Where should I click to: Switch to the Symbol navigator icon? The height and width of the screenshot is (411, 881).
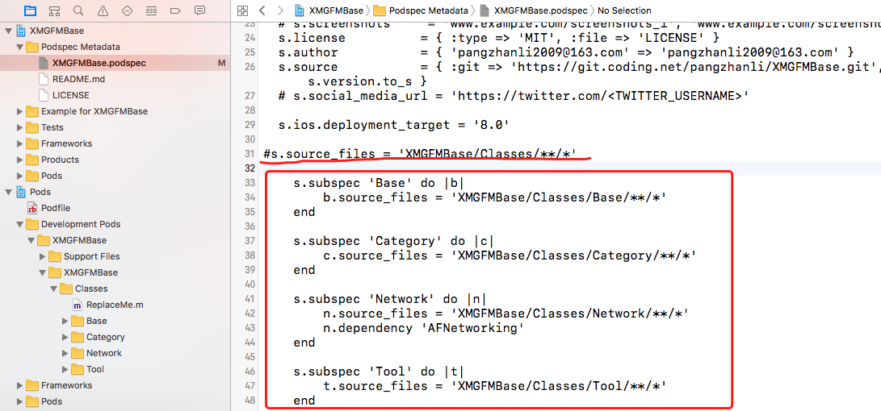click(54, 10)
